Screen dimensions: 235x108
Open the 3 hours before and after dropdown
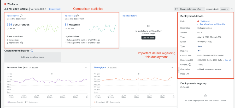click(x=189, y=9)
